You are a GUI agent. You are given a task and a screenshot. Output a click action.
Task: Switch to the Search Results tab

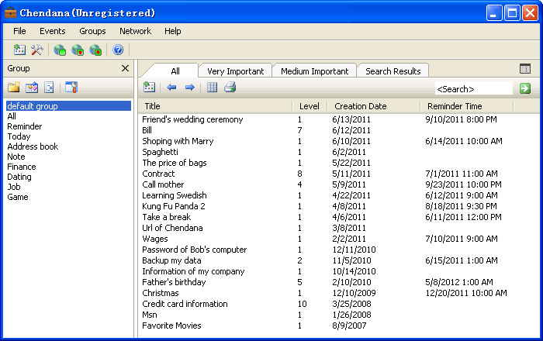click(393, 71)
